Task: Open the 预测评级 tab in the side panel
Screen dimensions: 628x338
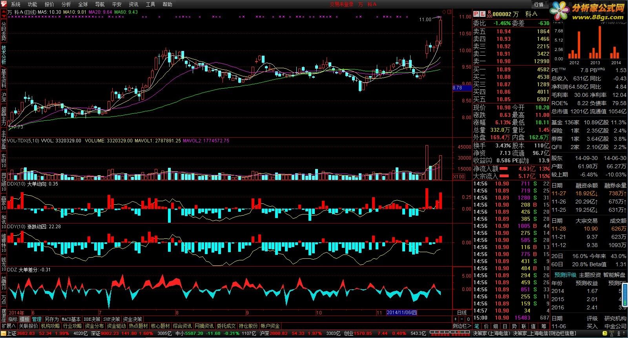Action: 565,275
